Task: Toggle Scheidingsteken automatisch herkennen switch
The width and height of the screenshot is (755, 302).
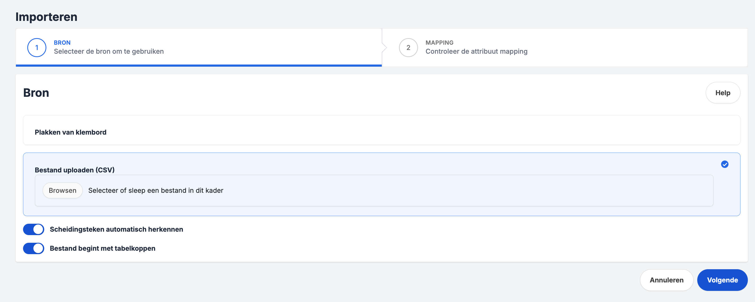Action: click(33, 230)
